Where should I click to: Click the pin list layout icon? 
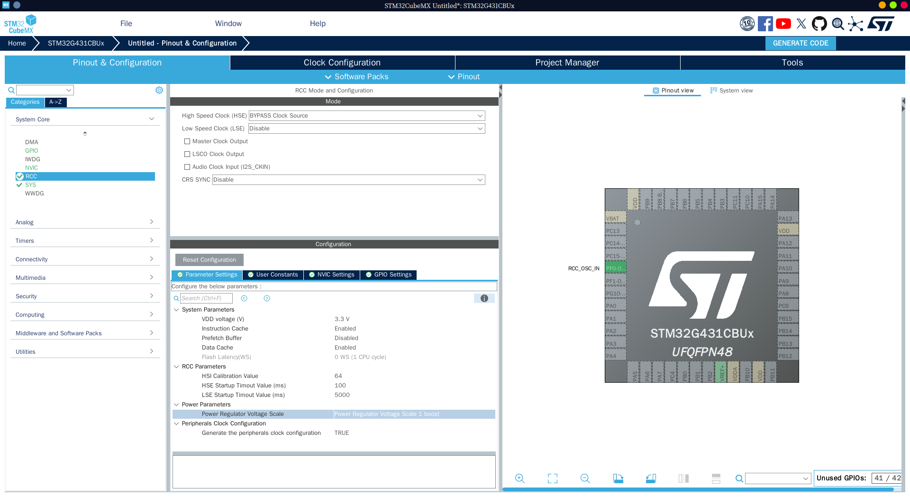pyautogui.click(x=716, y=479)
